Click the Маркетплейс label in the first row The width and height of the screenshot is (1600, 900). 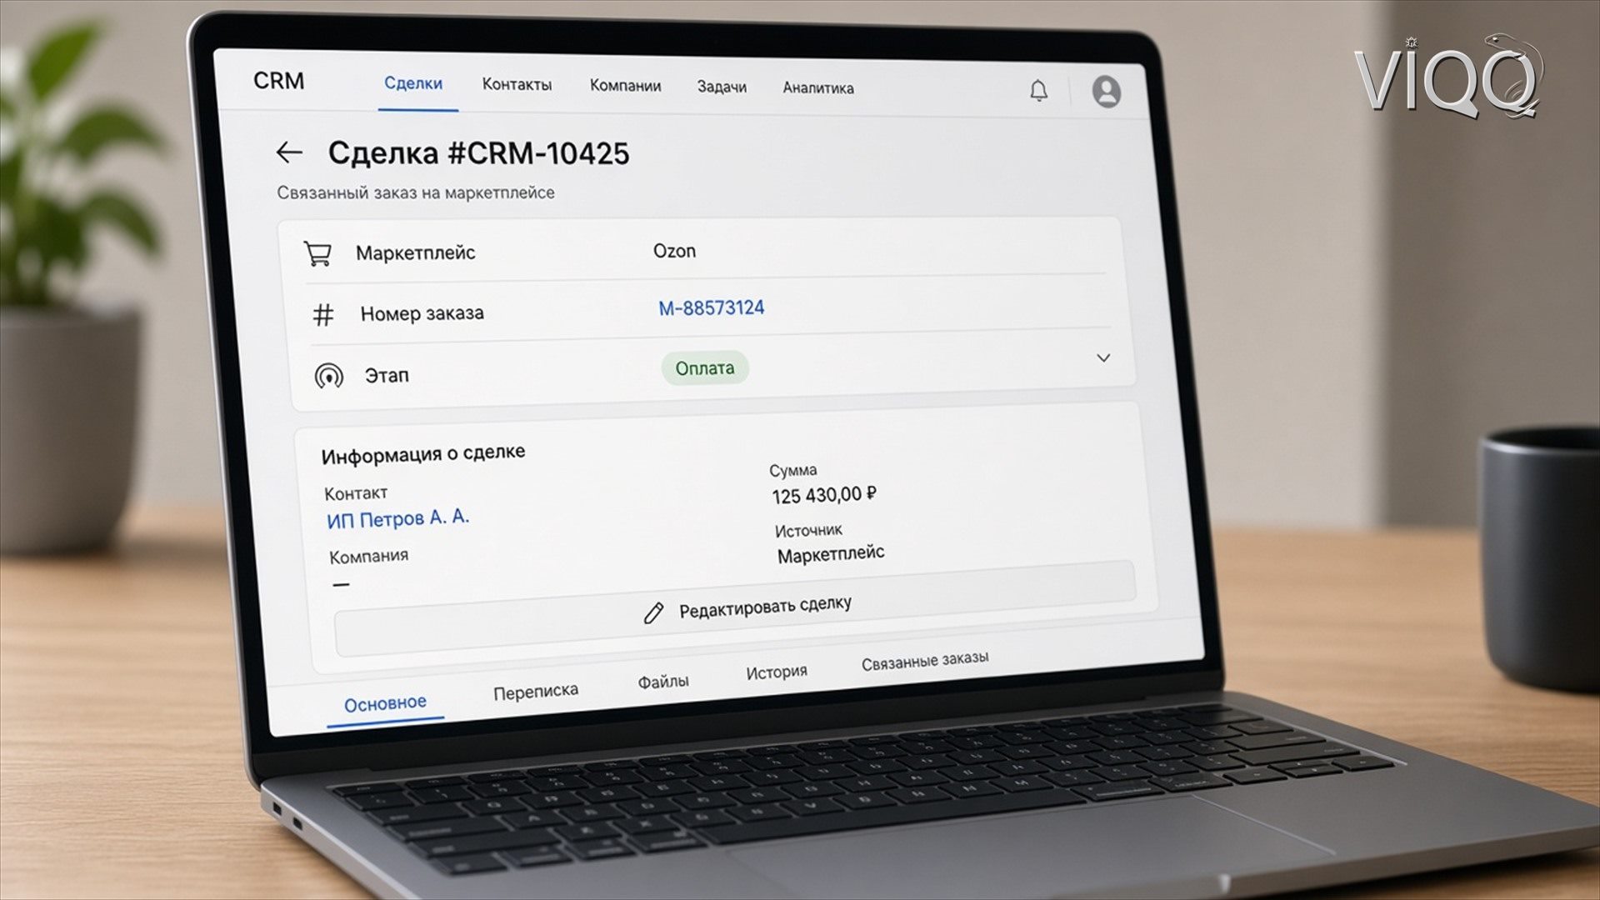click(415, 252)
